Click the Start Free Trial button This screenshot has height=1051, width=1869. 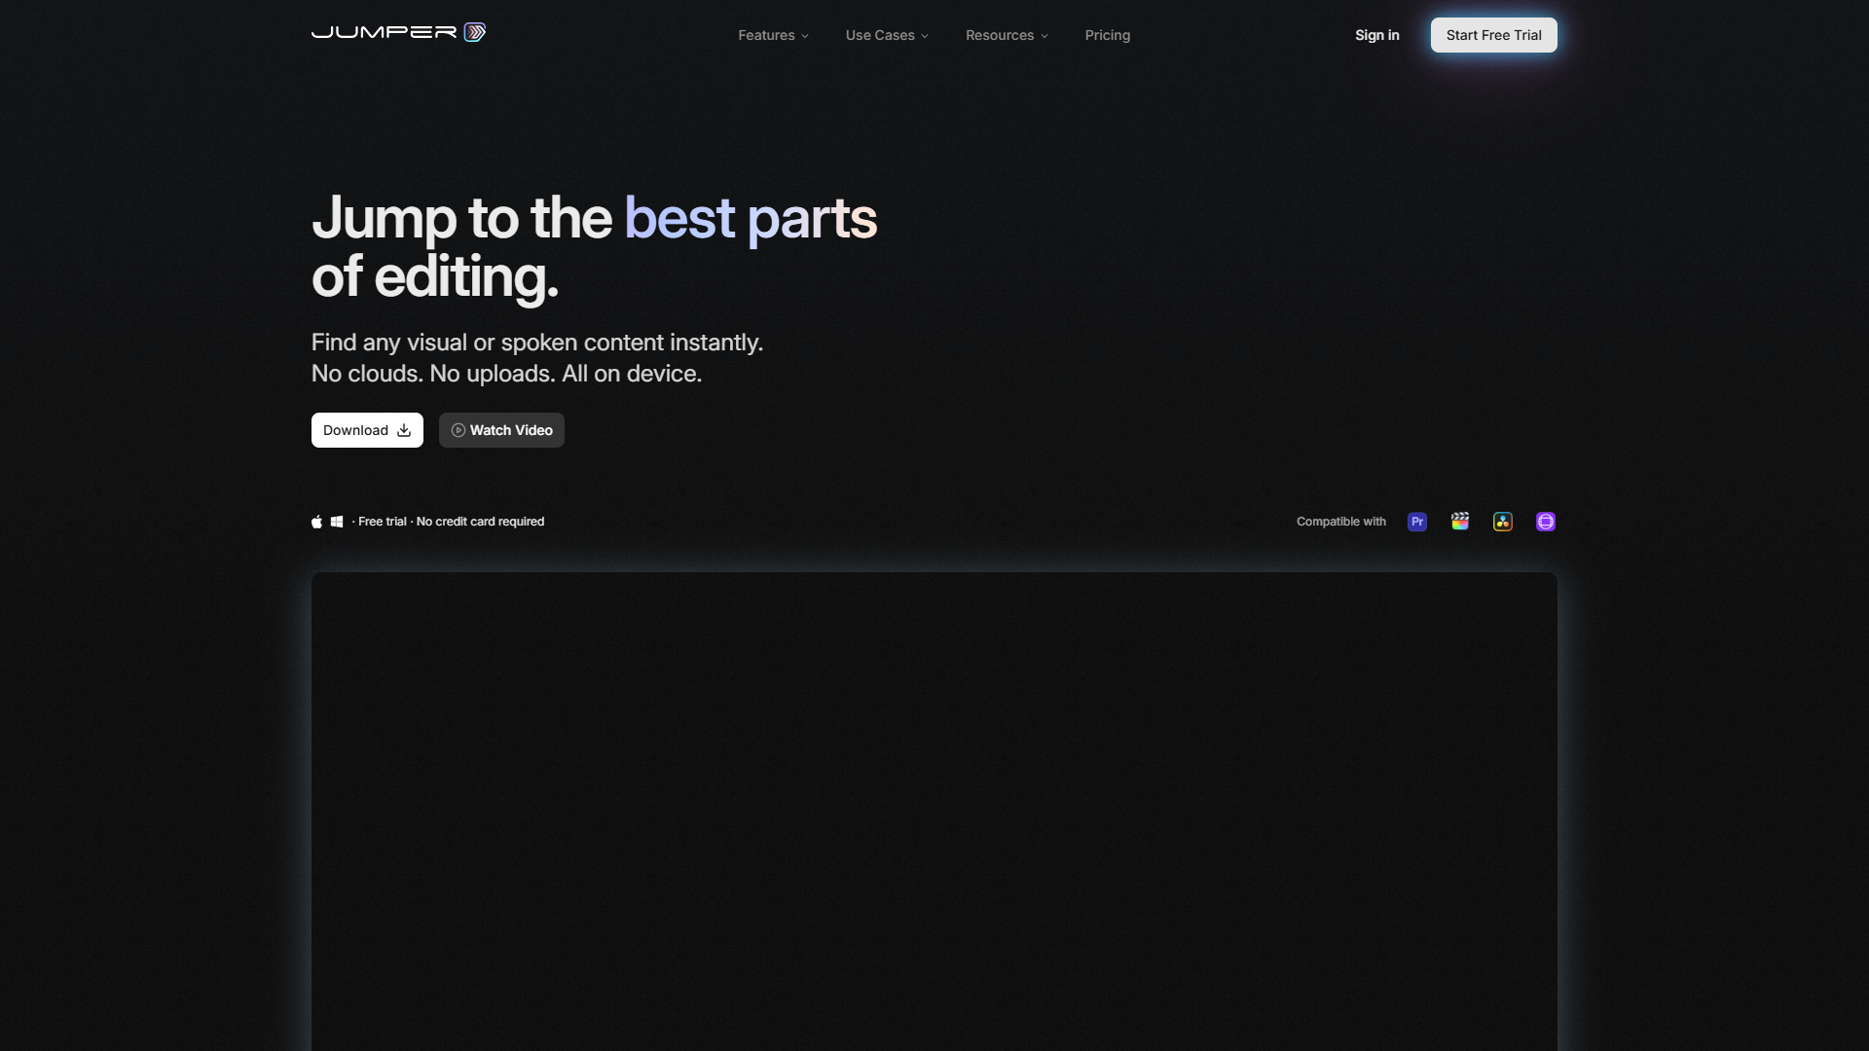coord(1494,35)
